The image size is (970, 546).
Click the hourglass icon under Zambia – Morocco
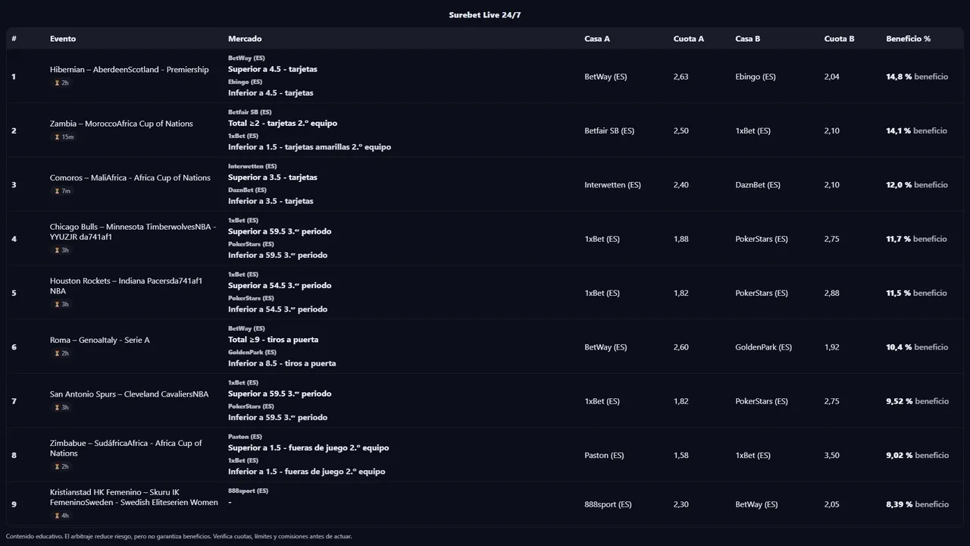coord(57,137)
